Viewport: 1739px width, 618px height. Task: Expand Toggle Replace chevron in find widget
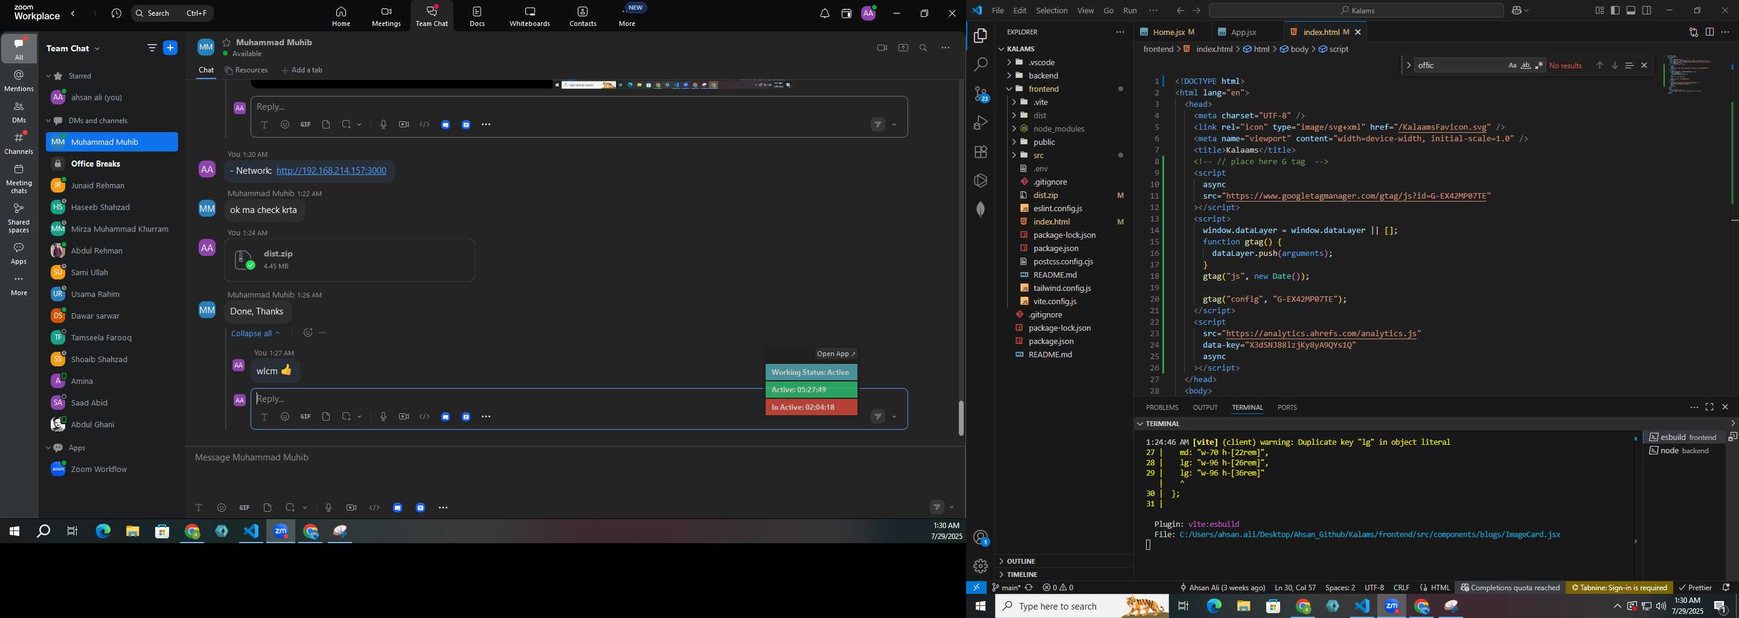point(1408,65)
